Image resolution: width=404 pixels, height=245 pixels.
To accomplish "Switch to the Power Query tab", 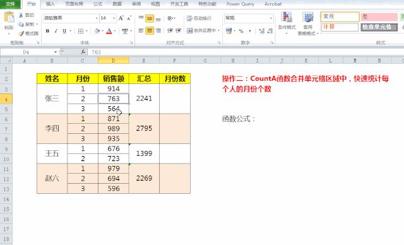I will (x=240, y=4).
